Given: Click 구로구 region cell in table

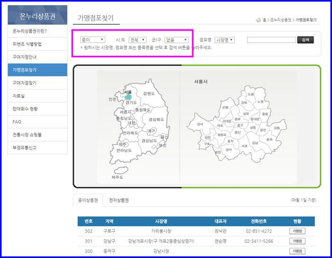Looking at the screenshot, I should coord(109,231).
